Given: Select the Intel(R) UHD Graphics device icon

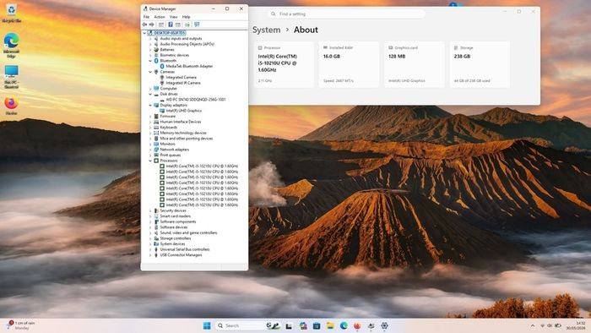Looking at the screenshot, I should [x=162, y=111].
